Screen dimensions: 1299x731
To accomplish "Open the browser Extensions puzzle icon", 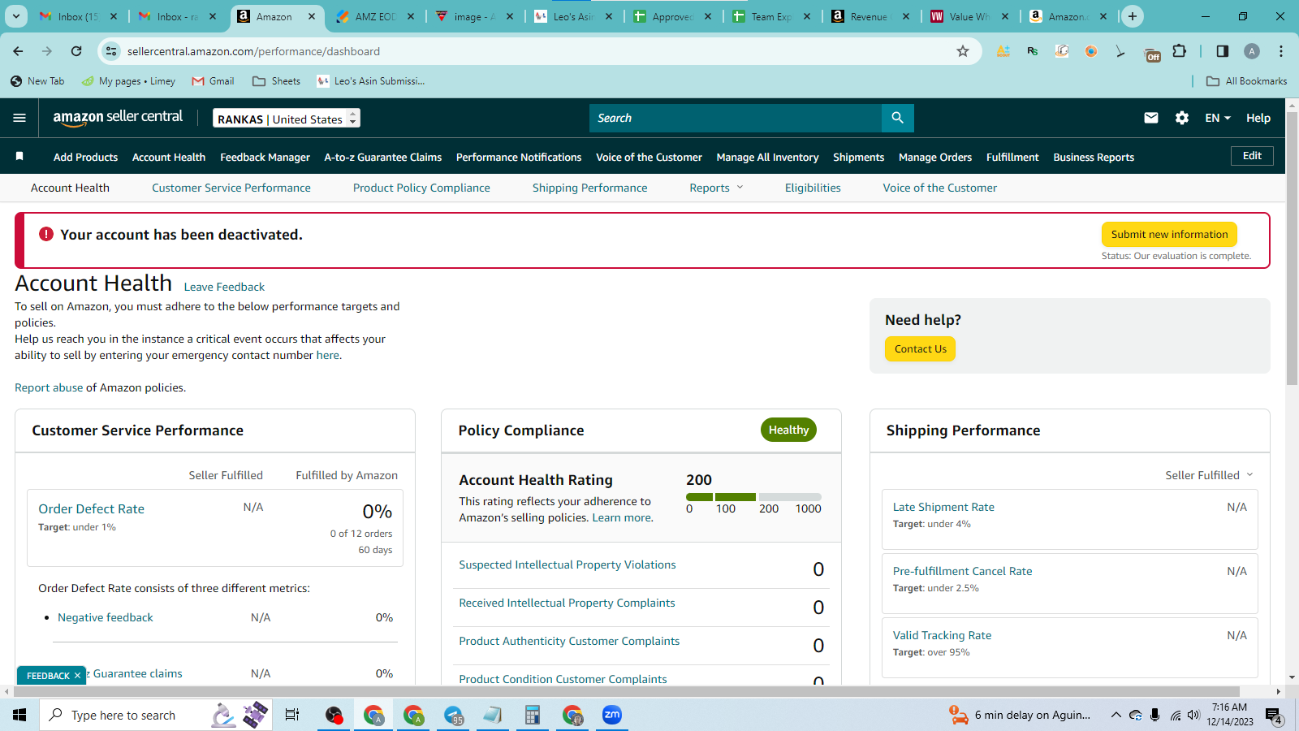I will coord(1180,51).
